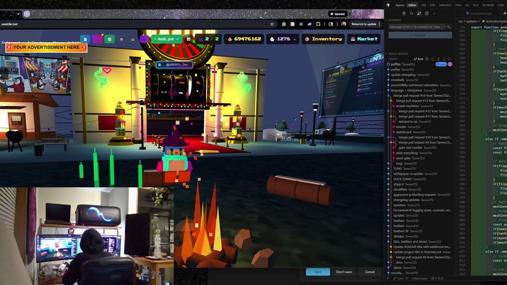The height and width of the screenshot is (285, 507).
Task: Select 'Merge pull request #14' commit
Action: pos(422,95)
